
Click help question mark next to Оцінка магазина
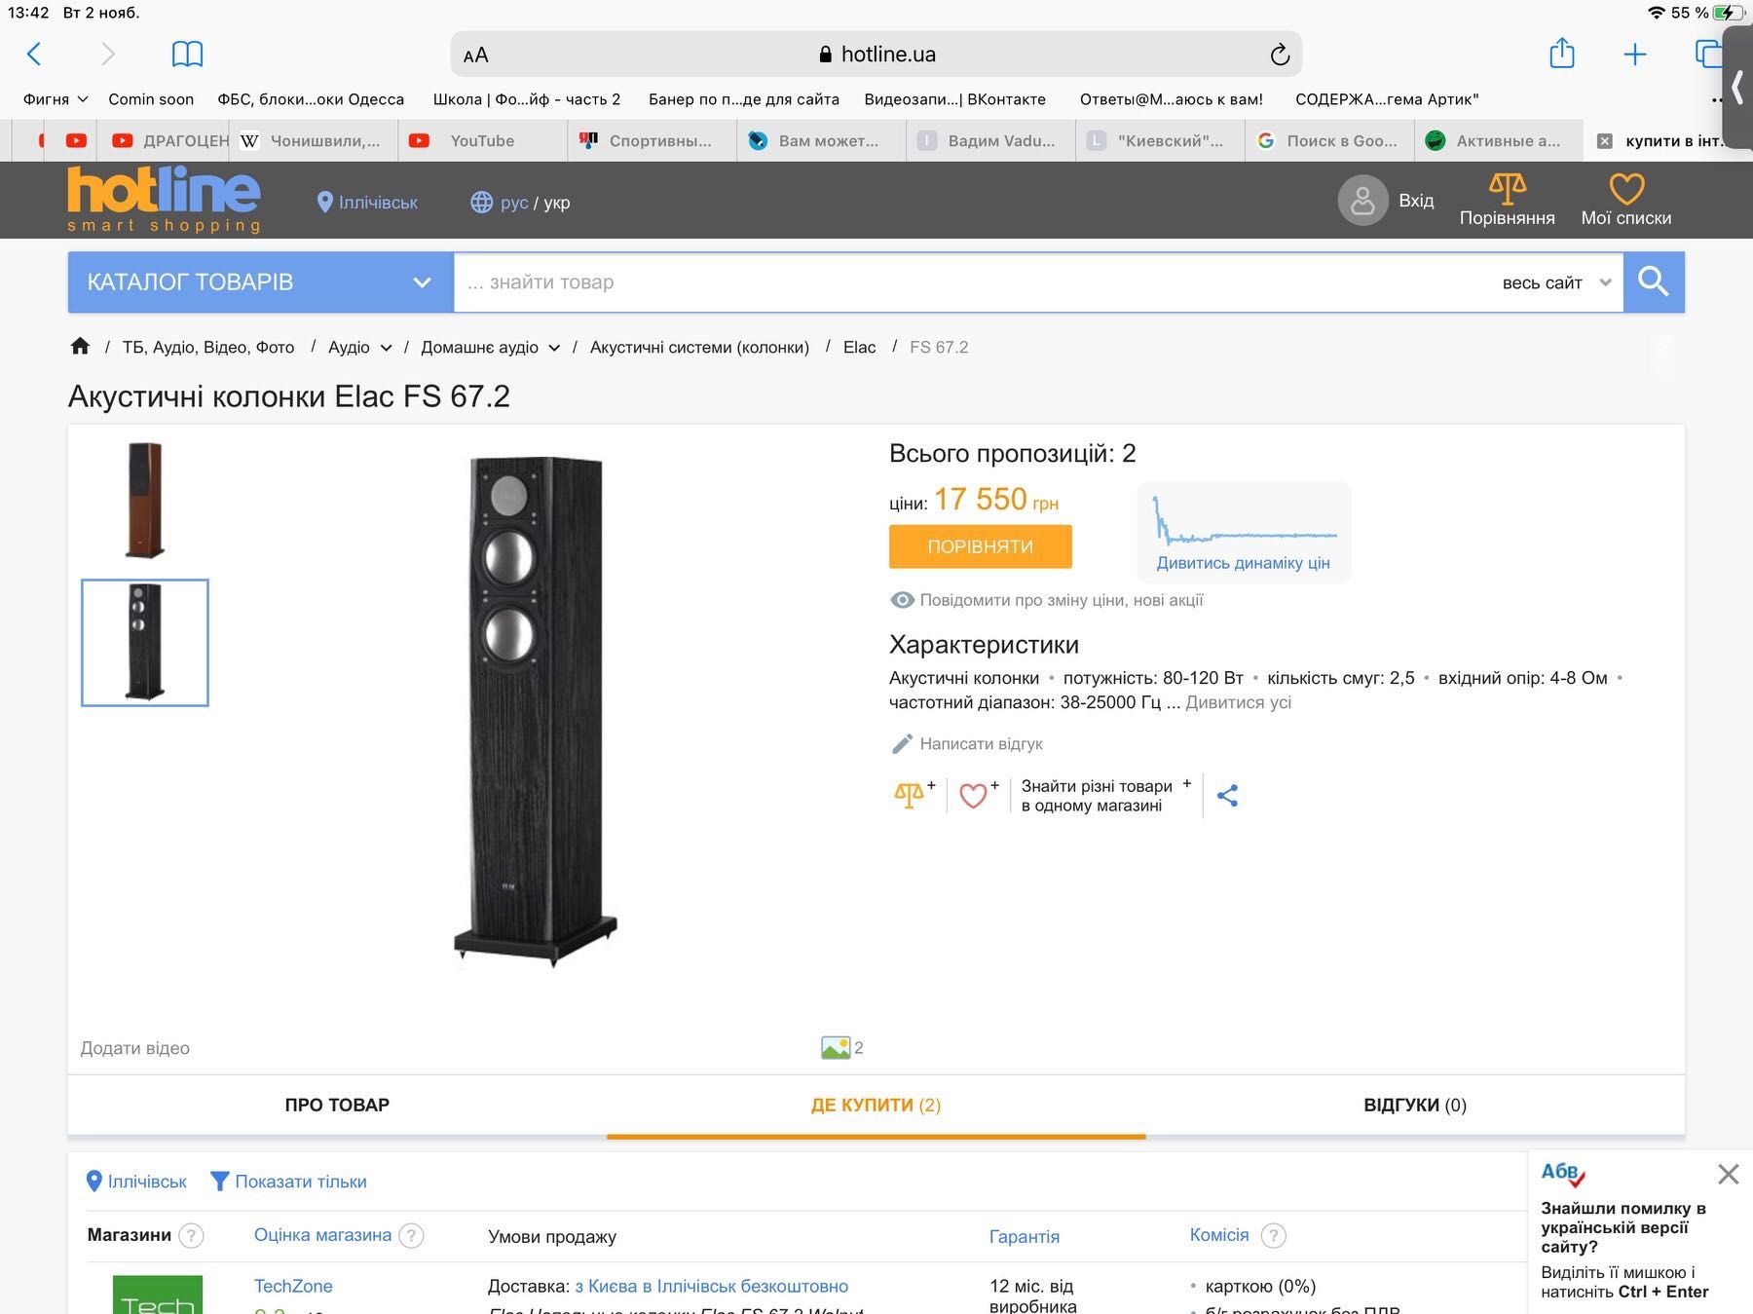point(412,1236)
